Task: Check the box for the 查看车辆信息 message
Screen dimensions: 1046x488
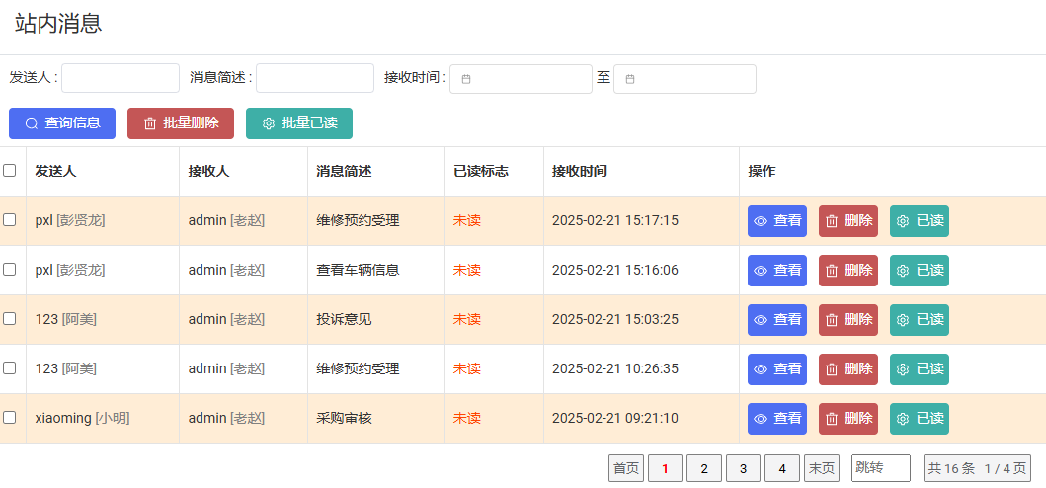Action: 10,270
